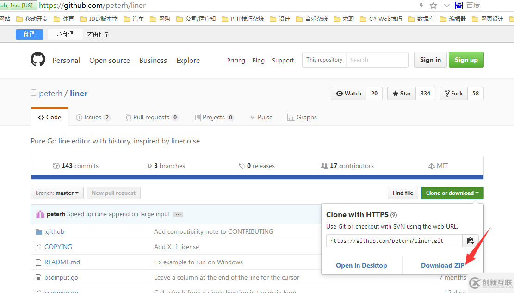Click the This repository search scope selector
The image size is (514, 293).
(x=324, y=60)
